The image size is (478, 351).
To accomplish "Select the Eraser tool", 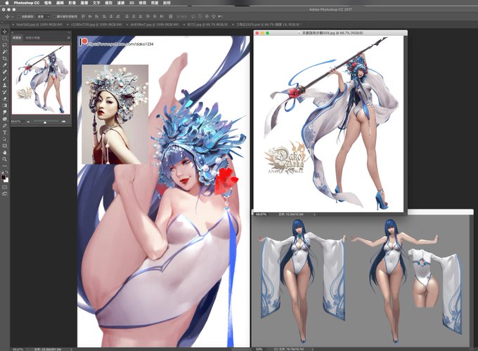I will 5,99.
